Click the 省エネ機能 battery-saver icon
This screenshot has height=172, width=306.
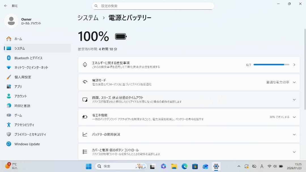coord(84,117)
